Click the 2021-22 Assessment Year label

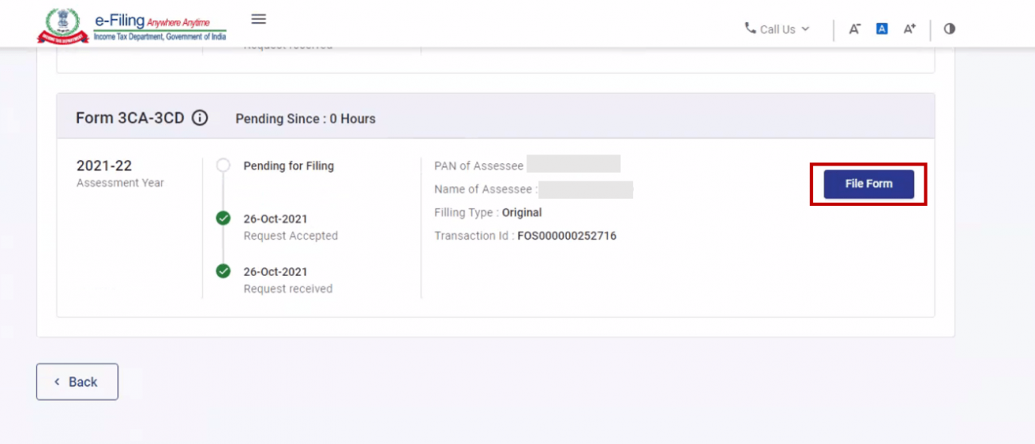pos(104,166)
